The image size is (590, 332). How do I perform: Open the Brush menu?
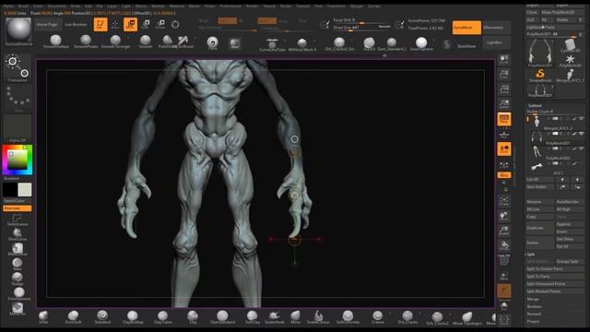pos(23,6)
